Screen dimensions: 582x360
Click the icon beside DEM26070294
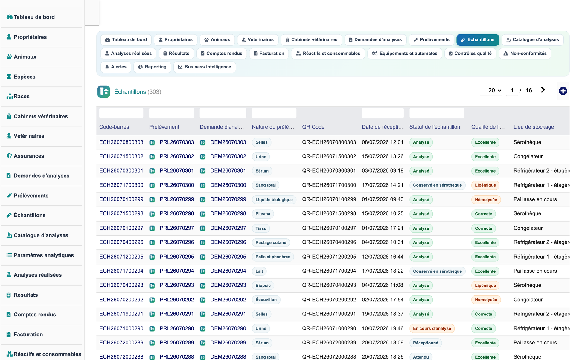pos(203,271)
